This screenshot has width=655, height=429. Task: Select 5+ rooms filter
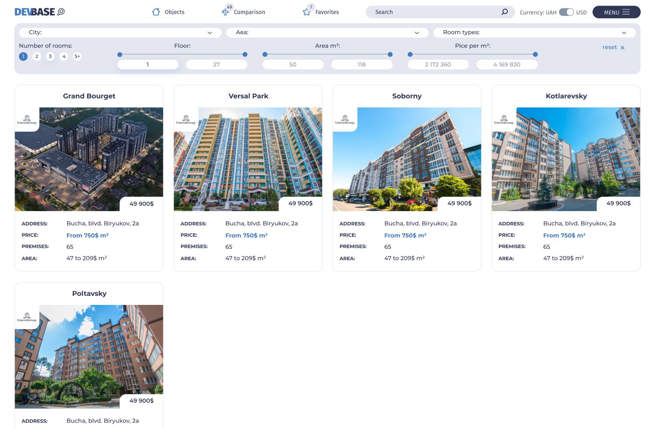(x=77, y=56)
